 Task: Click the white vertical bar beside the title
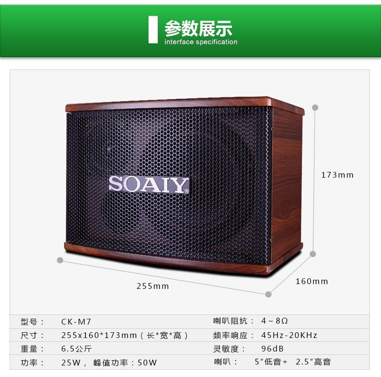tap(153, 29)
